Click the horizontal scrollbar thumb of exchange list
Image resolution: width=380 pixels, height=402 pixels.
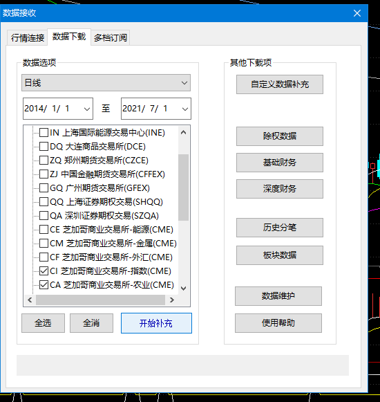100,300
